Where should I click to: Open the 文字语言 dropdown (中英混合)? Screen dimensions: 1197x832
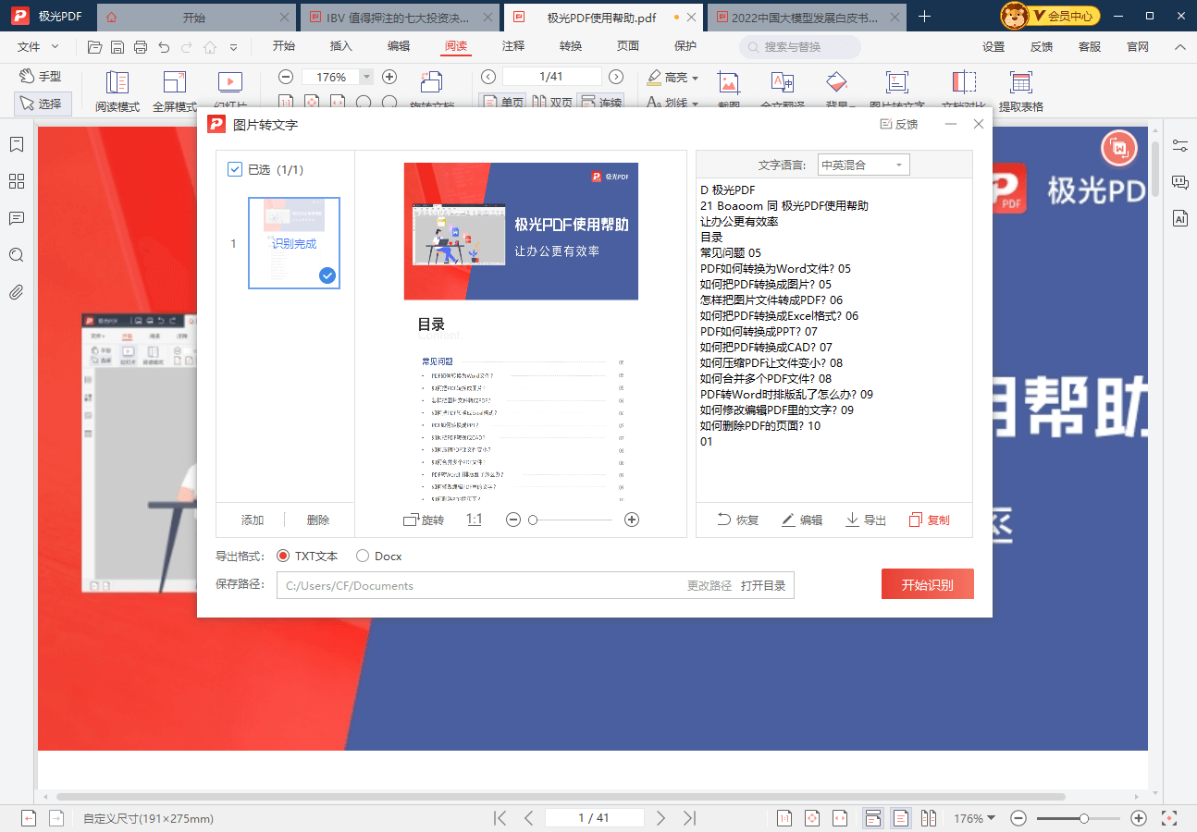pyautogui.click(x=864, y=165)
